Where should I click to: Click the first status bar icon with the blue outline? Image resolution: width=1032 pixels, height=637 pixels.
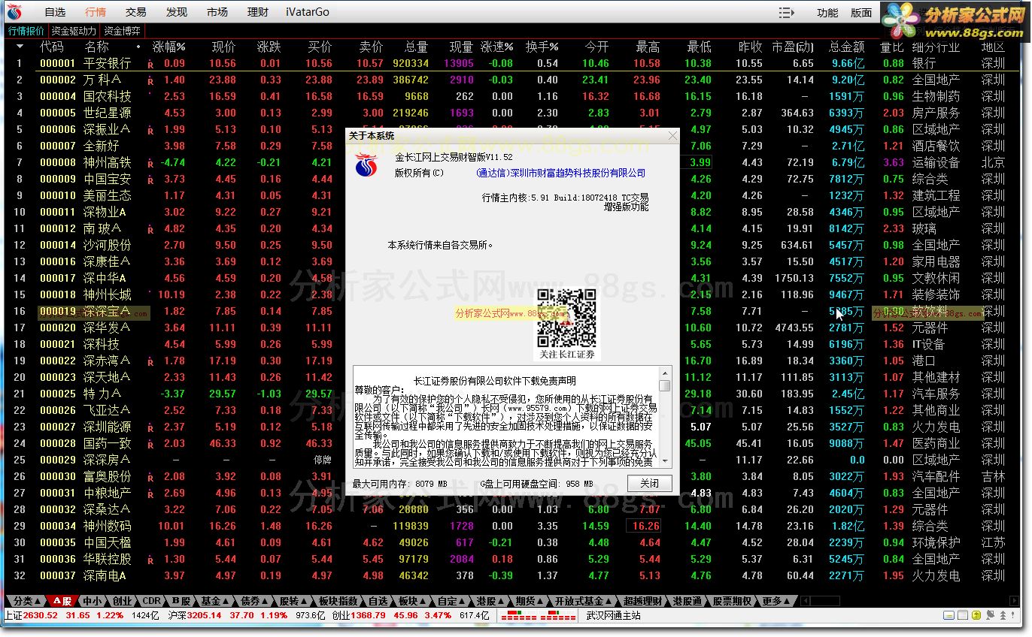click(x=948, y=616)
